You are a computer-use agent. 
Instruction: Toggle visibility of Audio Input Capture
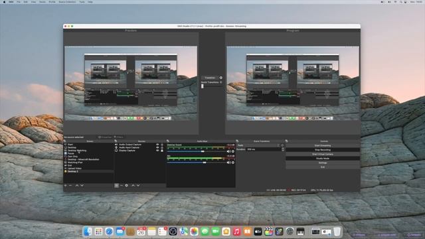157,147
